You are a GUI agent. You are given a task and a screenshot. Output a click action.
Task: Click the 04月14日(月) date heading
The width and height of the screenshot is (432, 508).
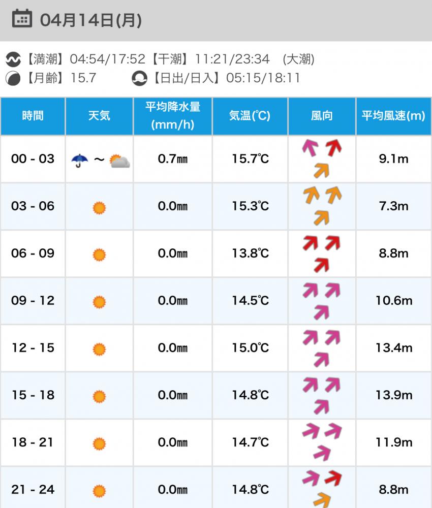(x=90, y=20)
